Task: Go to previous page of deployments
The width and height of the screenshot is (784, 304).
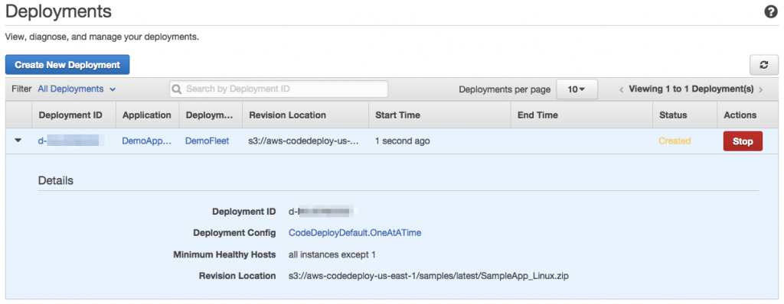Action: pyautogui.click(x=621, y=90)
